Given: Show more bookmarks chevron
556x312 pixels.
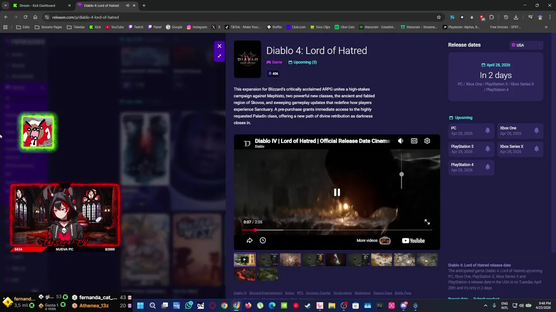Looking at the screenshot, I should (x=546, y=27).
